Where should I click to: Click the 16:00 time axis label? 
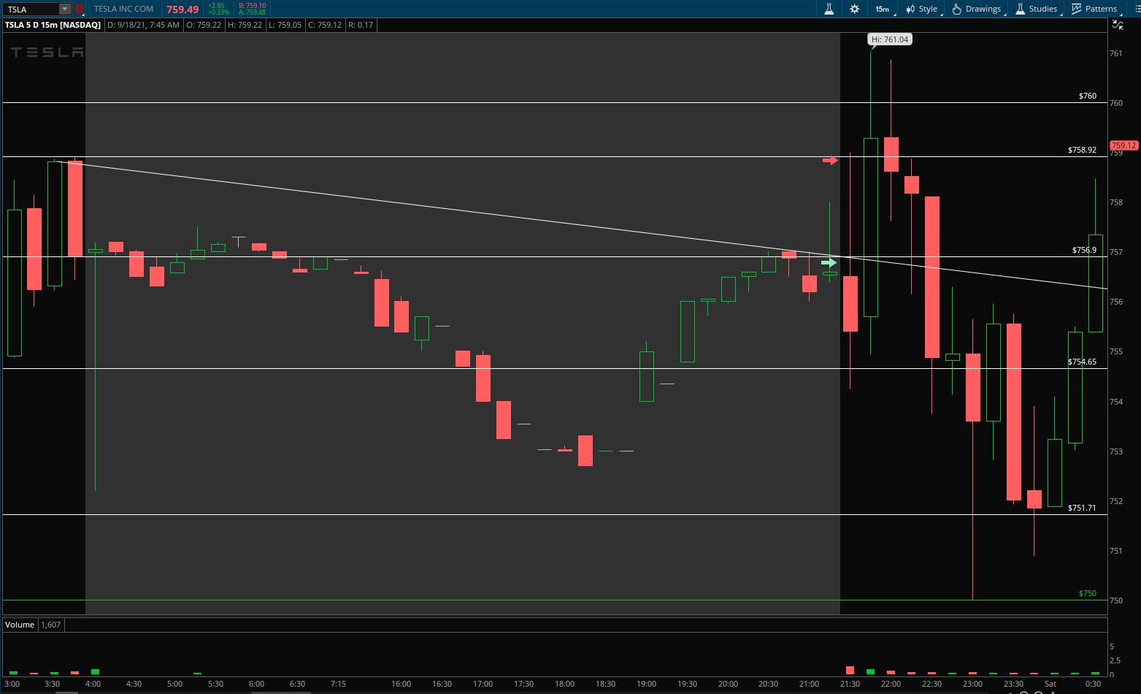pos(401,684)
